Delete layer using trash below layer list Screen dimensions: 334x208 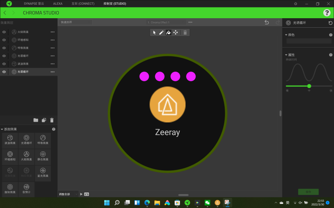52,120
